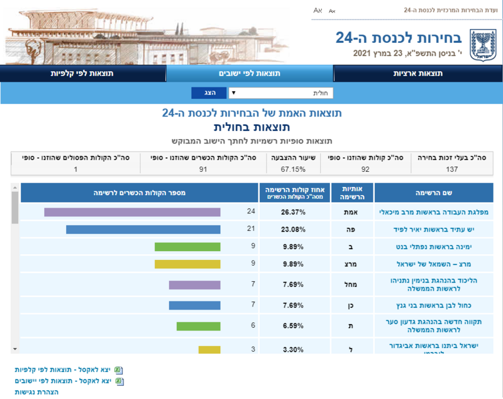
Task: Click the אחוז קולות הרשימה column header
Action: coord(295,193)
